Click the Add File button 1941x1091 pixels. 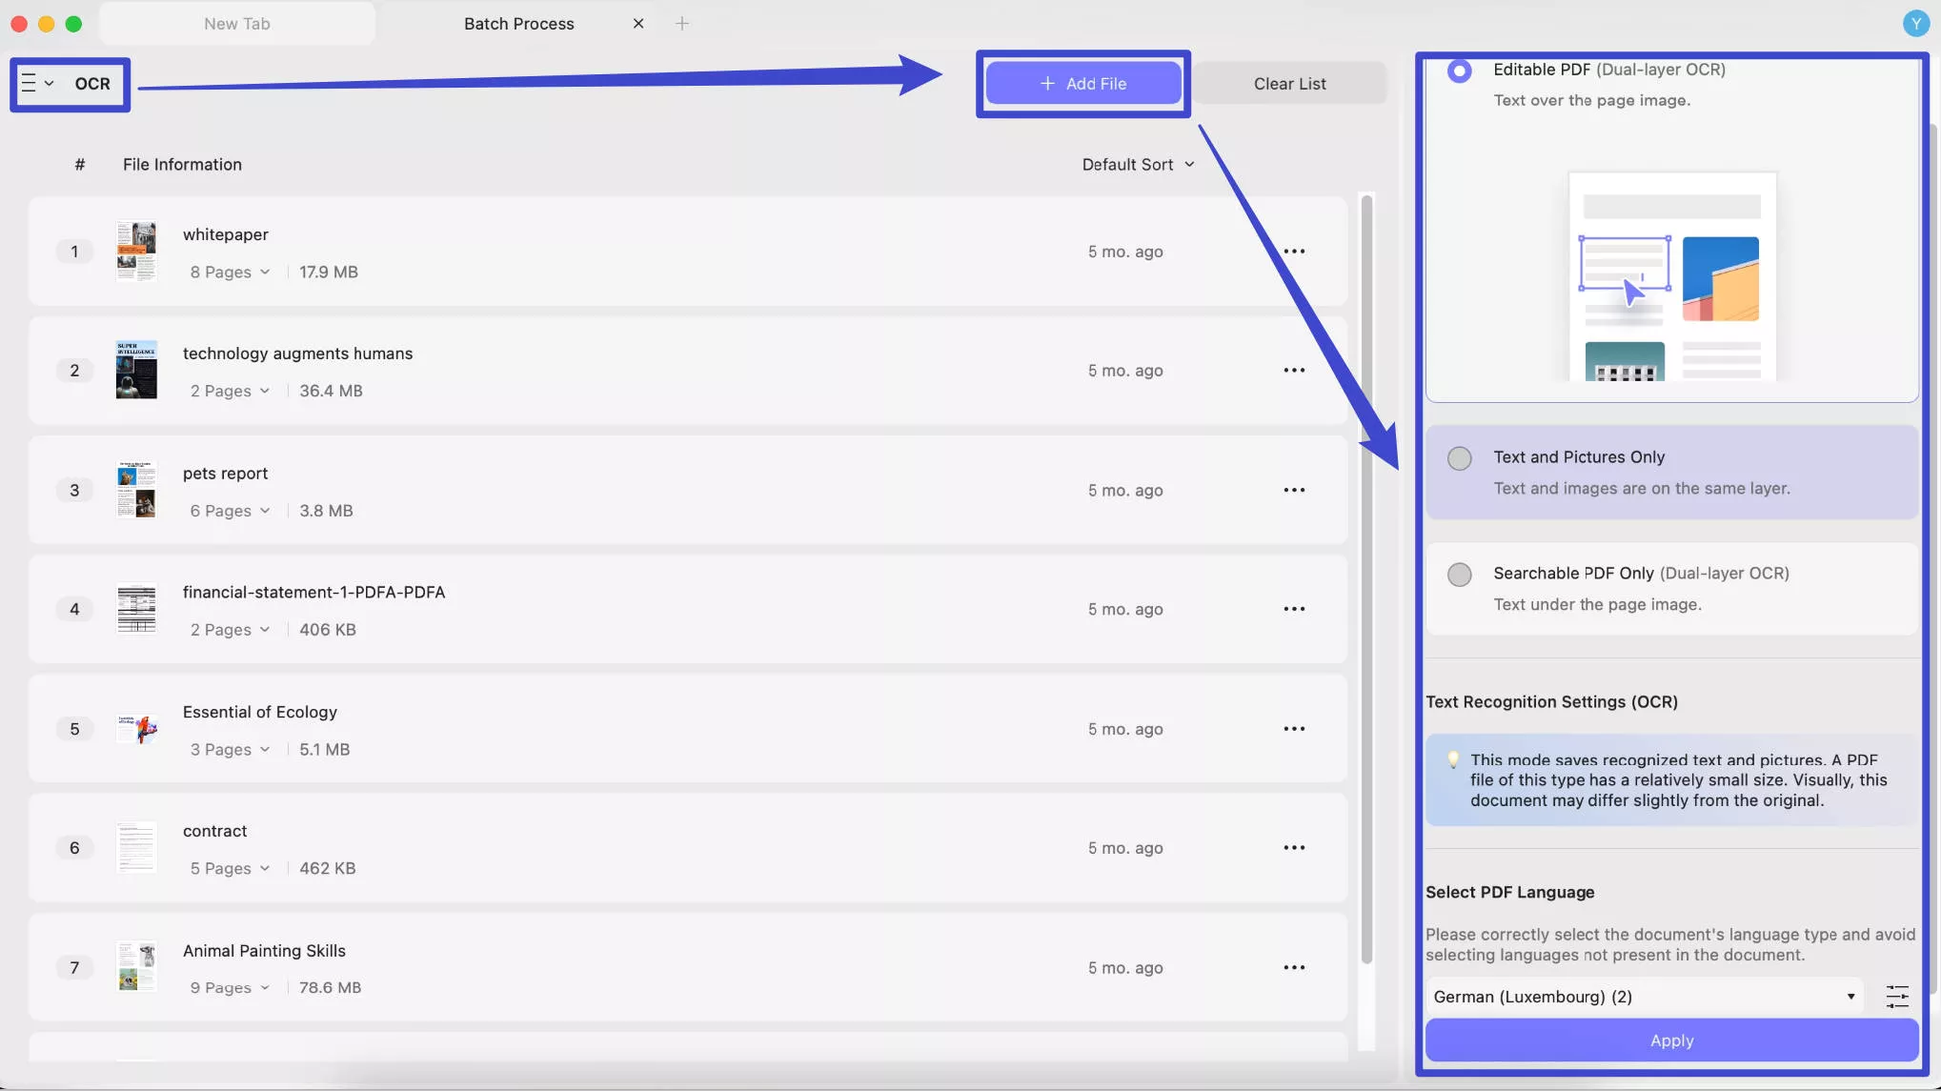click(1083, 84)
